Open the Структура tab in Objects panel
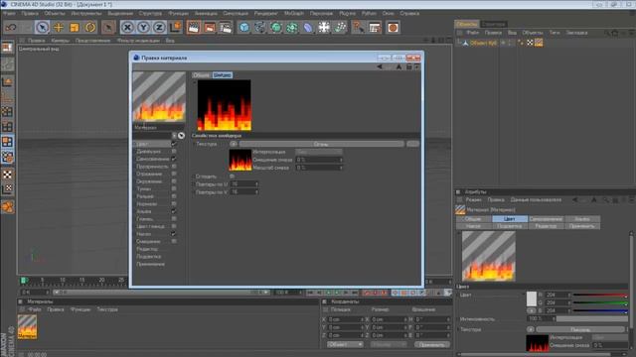The width and height of the screenshot is (636, 357). [494, 24]
